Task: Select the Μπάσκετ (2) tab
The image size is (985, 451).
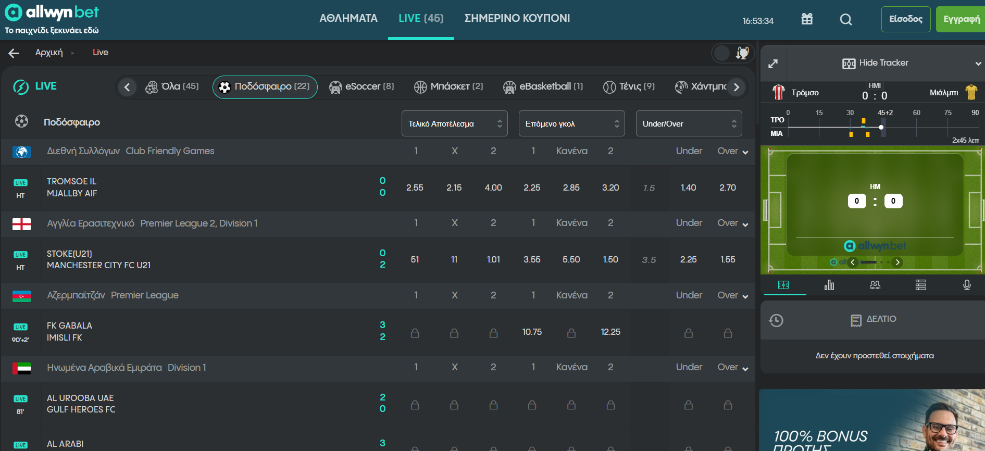Action: click(x=448, y=87)
